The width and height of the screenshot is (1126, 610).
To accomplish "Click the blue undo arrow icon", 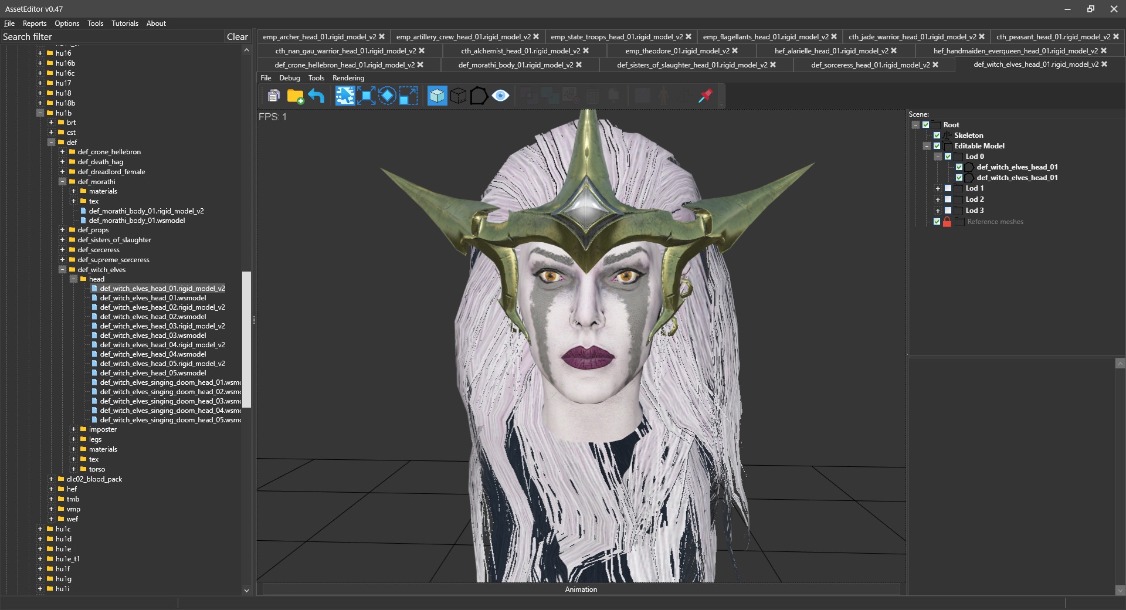I will pyautogui.click(x=317, y=96).
